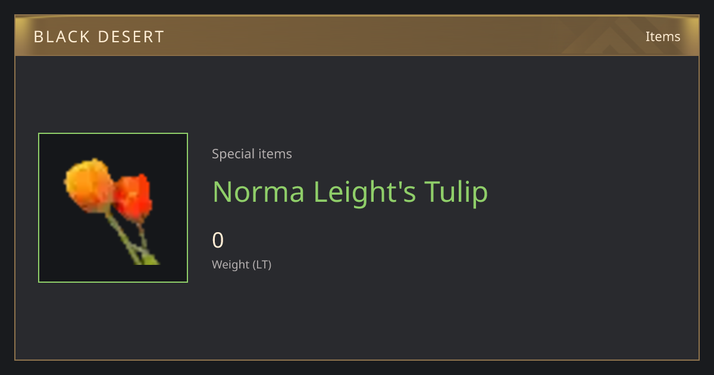Viewport: 714px width, 375px height.
Task: Click the BLACK DESERT site title
Action: [x=99, y=37]
